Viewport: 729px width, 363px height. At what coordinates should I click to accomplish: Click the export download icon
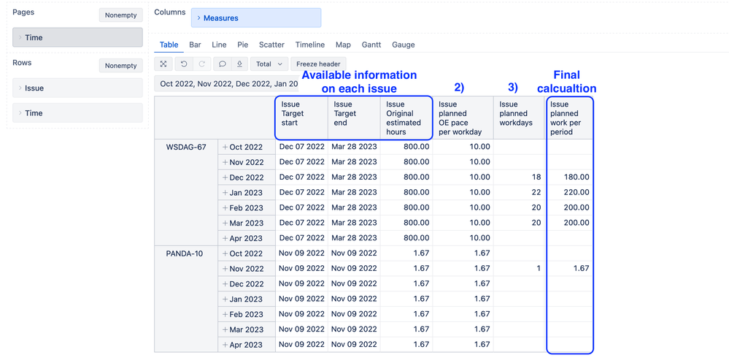[239, 64]
